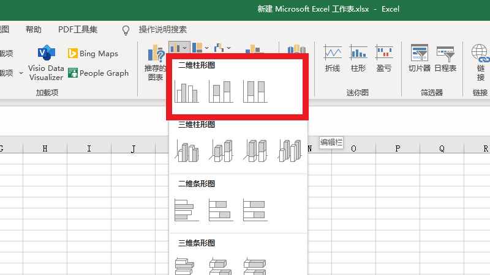Screen dimensions: 490x275
Task: Choose the plain 3D column chart
Action: pyautogui.click(x=288, y=150)
